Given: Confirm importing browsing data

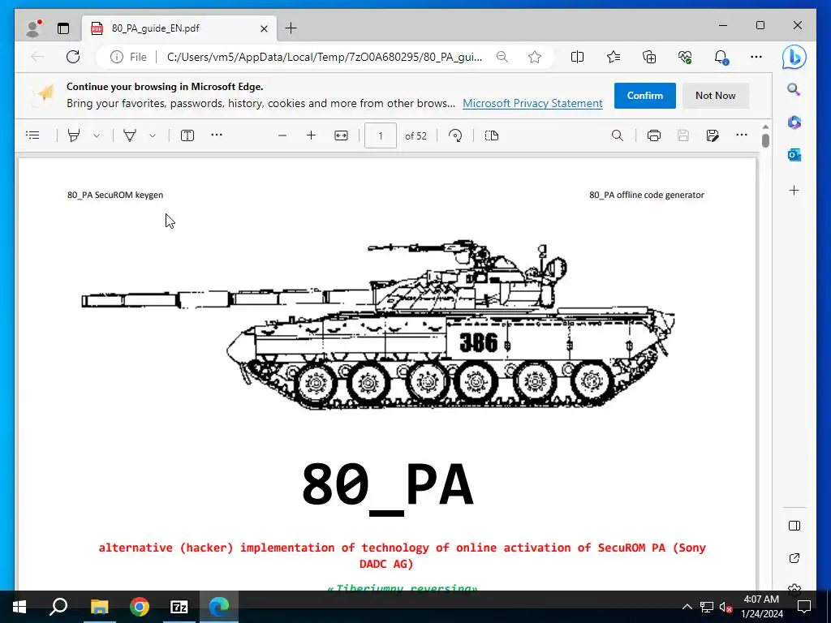Looking at the screenshot, I should [645, 96].
